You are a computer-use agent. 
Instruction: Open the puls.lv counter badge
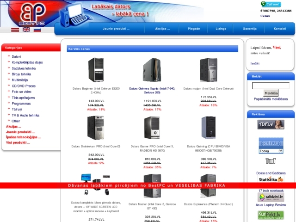coord(271,146)
